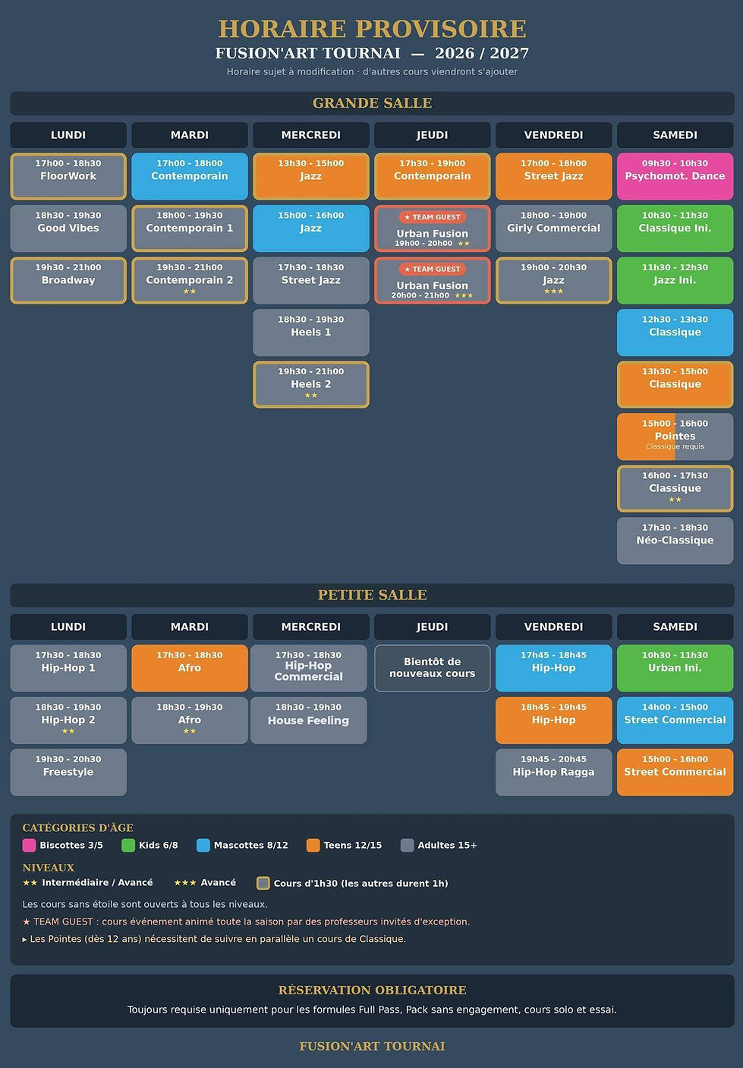Viewport: 743px width, 1068px height.
Task: Open Street Commercial 14h00 - 15h00 card
Action: click(675, 720)
